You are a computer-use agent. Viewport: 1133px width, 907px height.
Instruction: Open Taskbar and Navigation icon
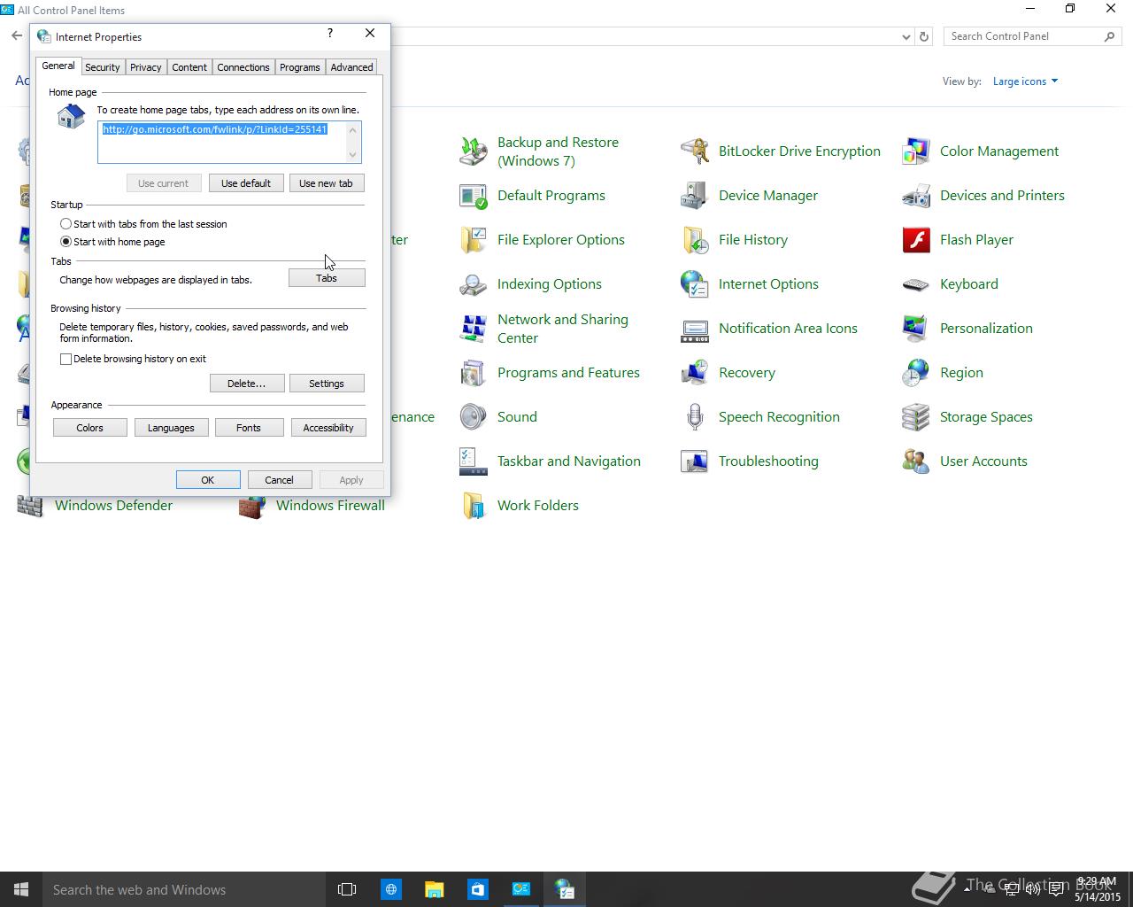tap(474, 461)
